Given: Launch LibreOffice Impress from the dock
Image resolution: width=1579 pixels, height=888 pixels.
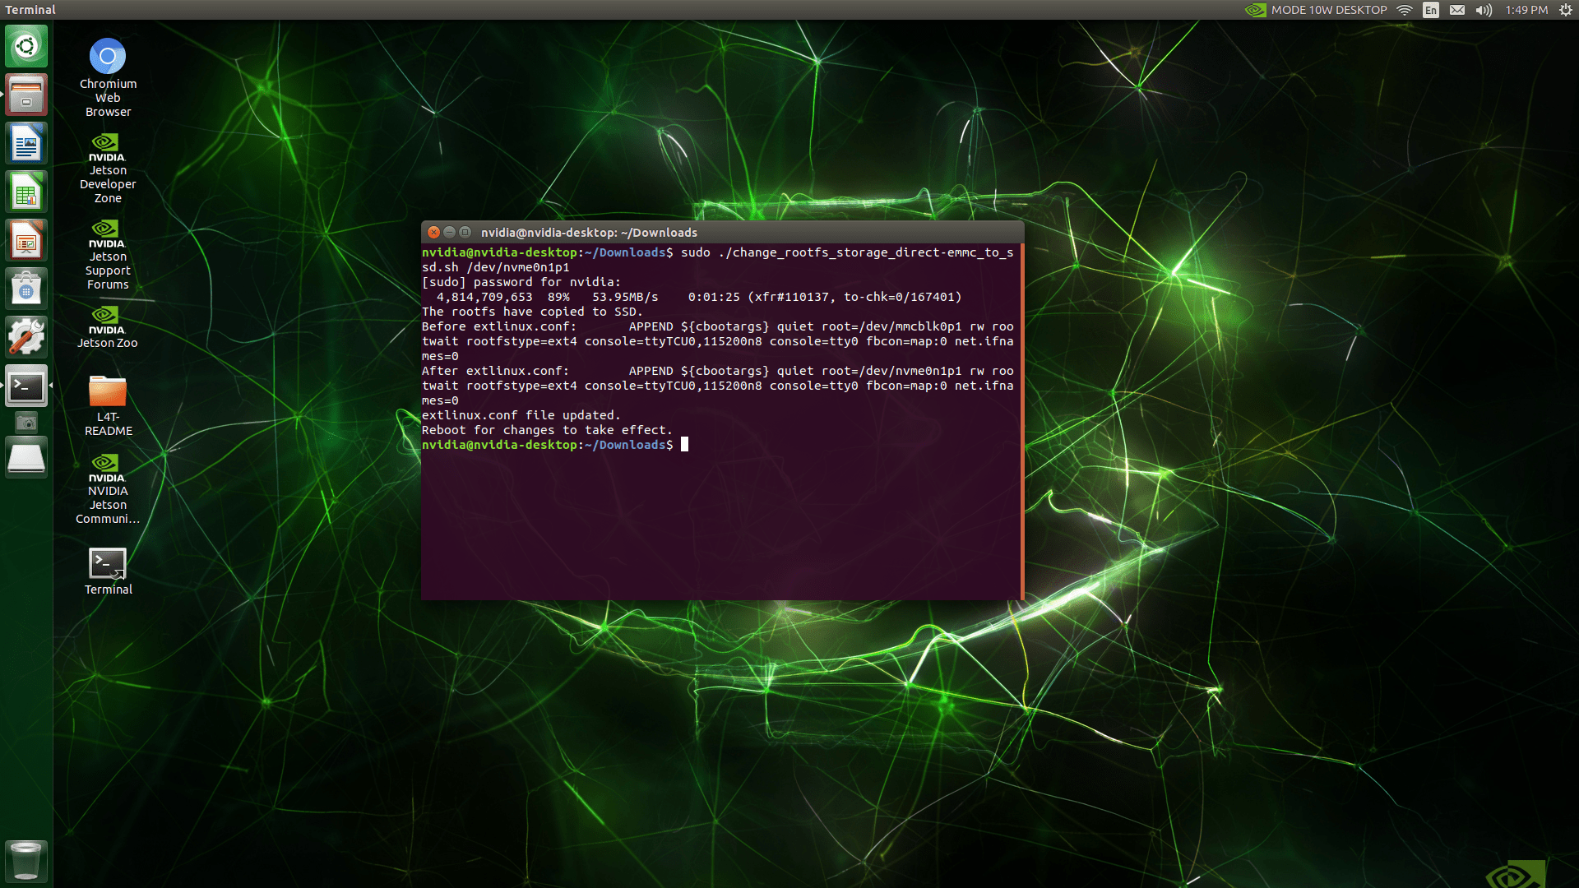Looking at the screenshot, I should (x=26, y=241).
